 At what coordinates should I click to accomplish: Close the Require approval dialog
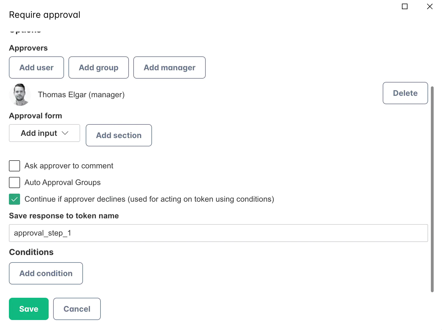[x=429, y=6]
